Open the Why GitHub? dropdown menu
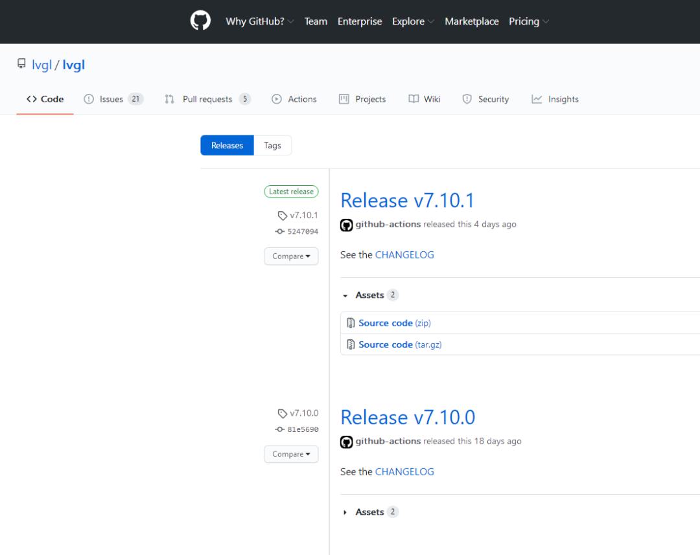The width and height of the screenshot is (700, 555). click(259, 21)
